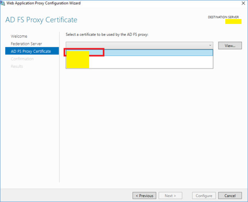Click the wizard application icon in title bar

tap(3, 3)
